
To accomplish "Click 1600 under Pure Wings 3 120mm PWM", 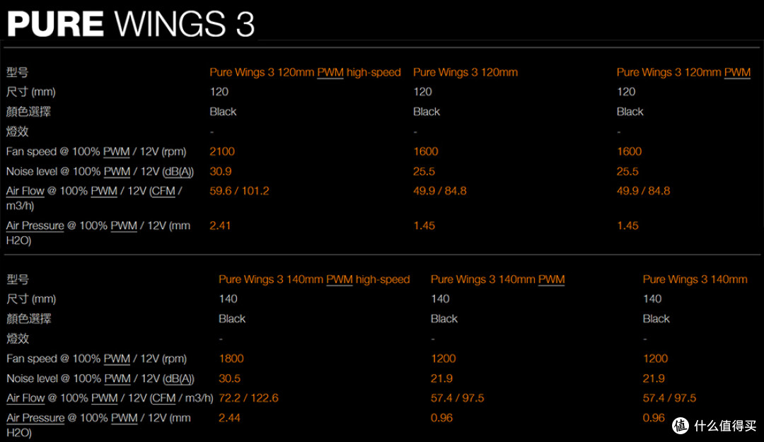I will click(629, 151).
